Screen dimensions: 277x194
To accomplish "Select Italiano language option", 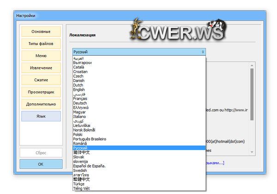I will 80,116.
